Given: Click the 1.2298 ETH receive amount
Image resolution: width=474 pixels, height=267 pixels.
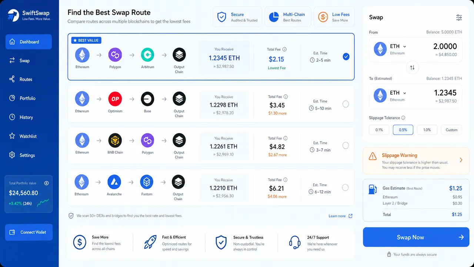Looking at the screenshot, I should [224, 105].
